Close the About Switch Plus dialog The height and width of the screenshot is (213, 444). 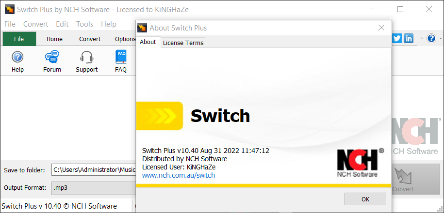[381, 28]
